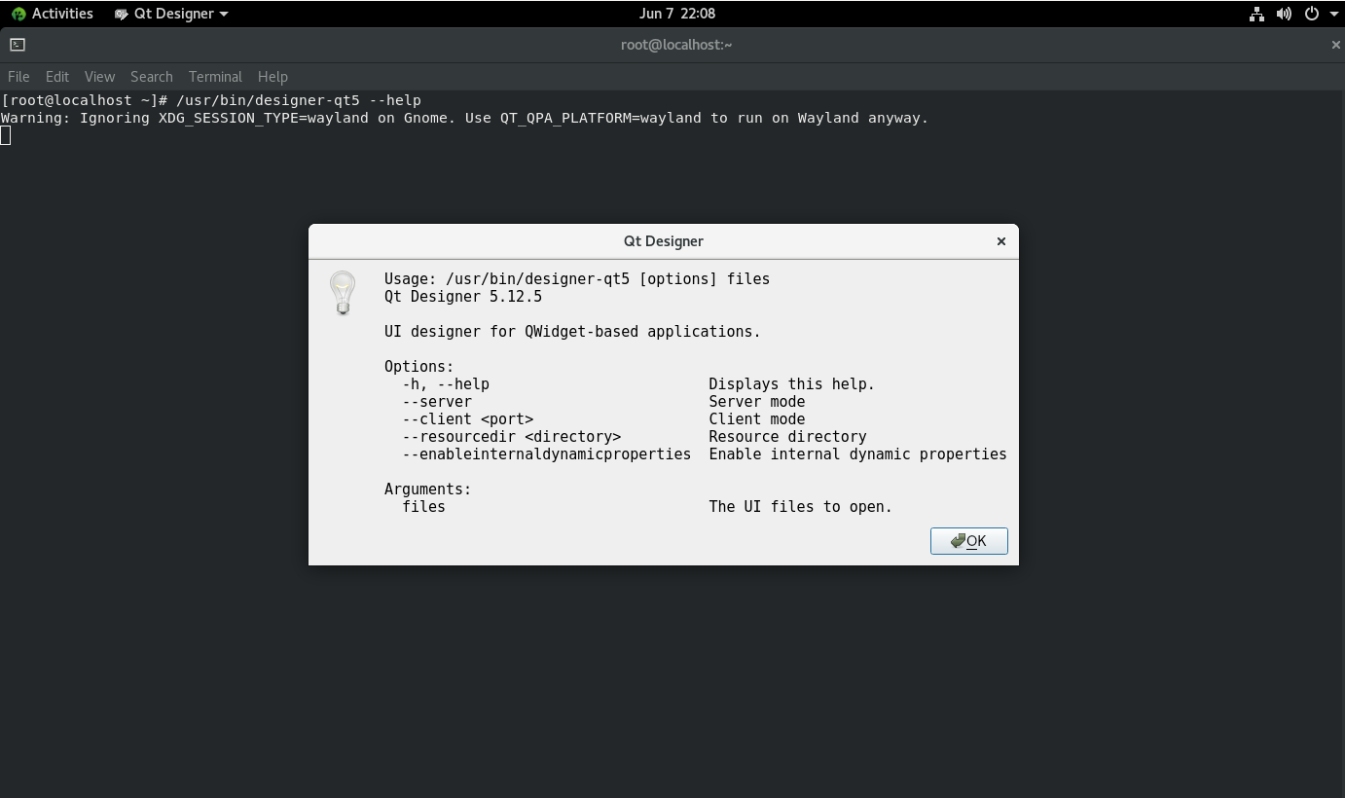Expand the Qt Designer app menu in top bar

click(171, 14)
